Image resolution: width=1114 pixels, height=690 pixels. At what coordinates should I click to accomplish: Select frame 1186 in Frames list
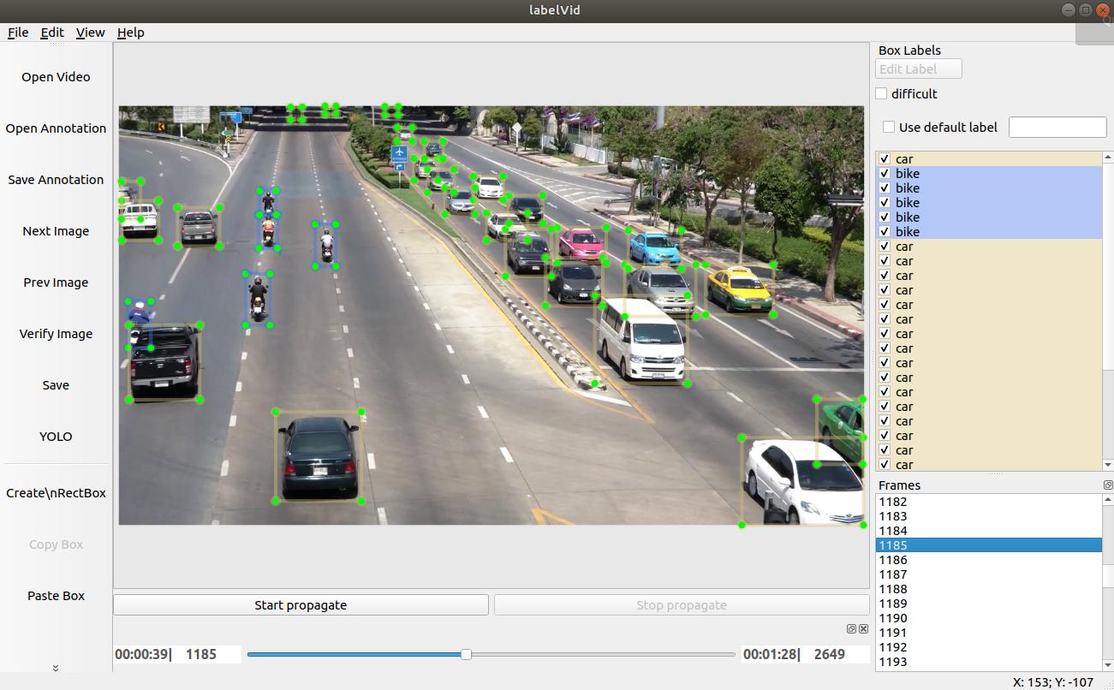[x=988, y=560]
